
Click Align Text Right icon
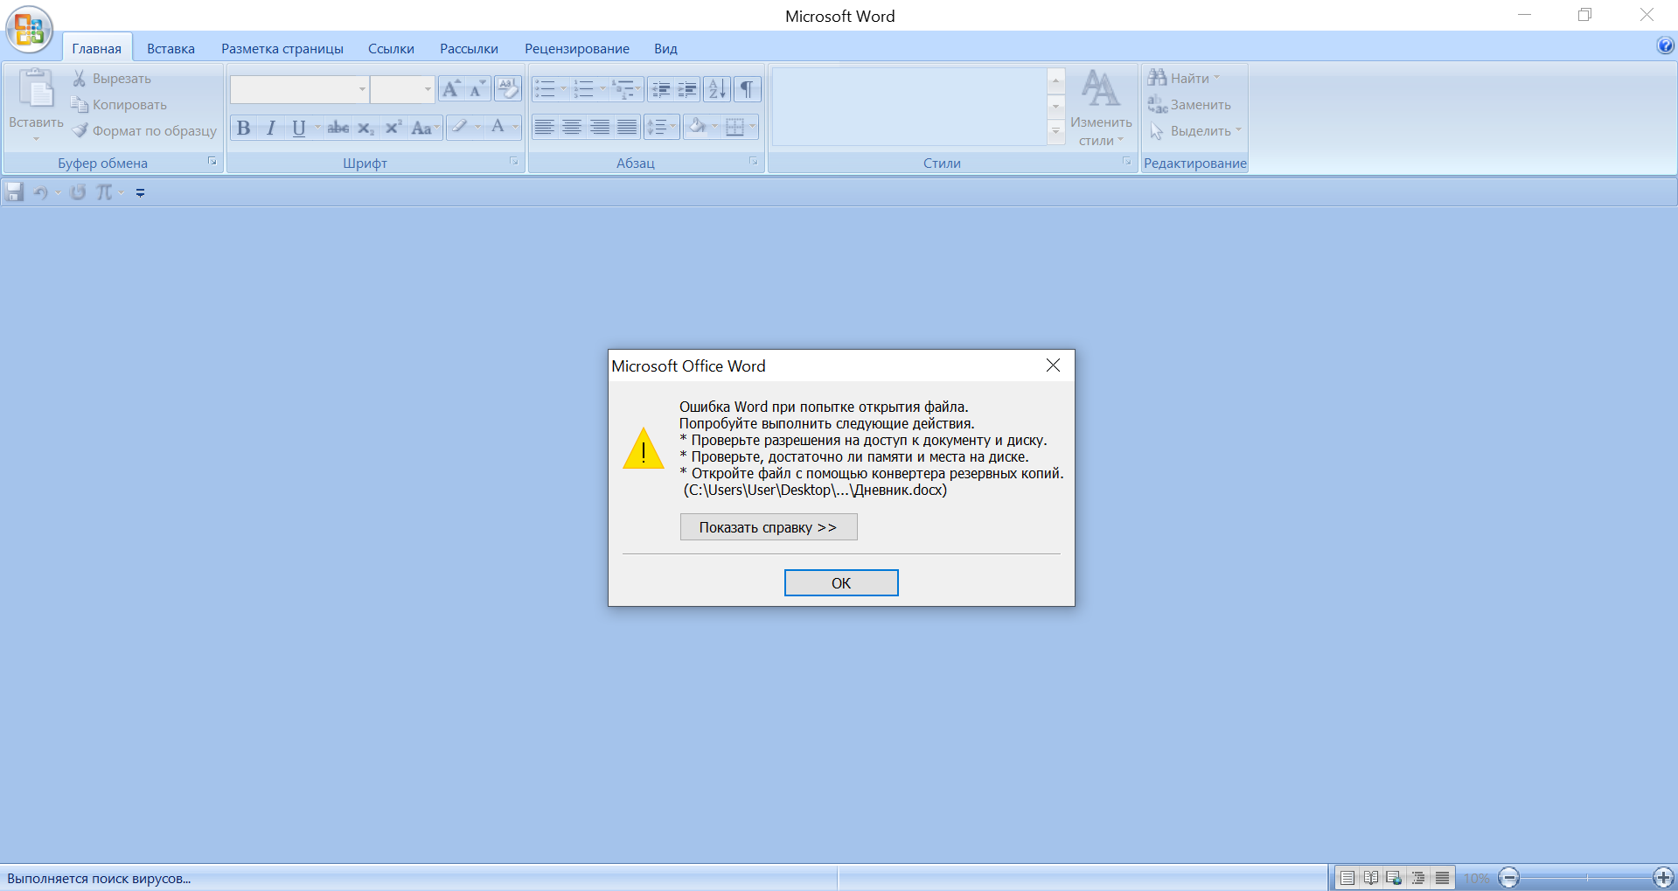coord(600,128)
